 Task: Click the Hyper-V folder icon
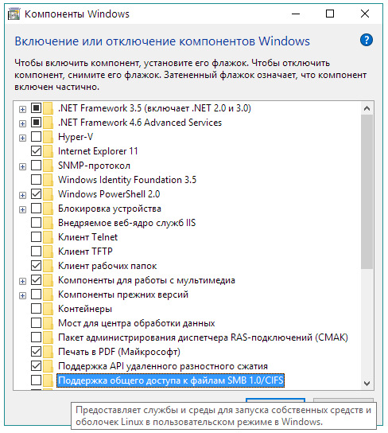(48, 137)
